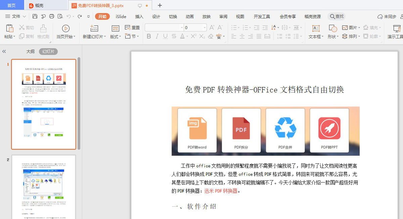403x219 pixels.
Task: Start slideshow from current slide icon
Action: click(x=65, y=28)
